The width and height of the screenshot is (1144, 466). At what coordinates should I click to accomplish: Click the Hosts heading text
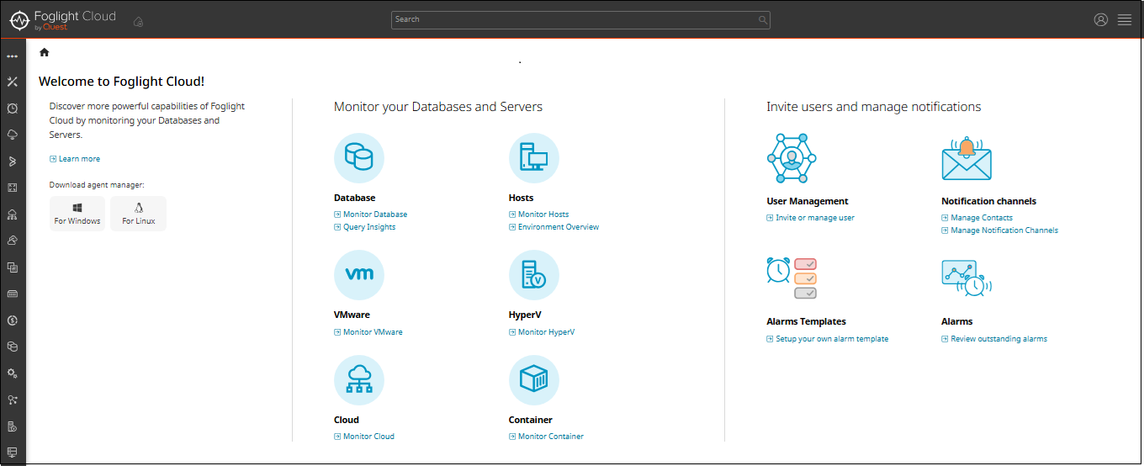click(522, 198)
